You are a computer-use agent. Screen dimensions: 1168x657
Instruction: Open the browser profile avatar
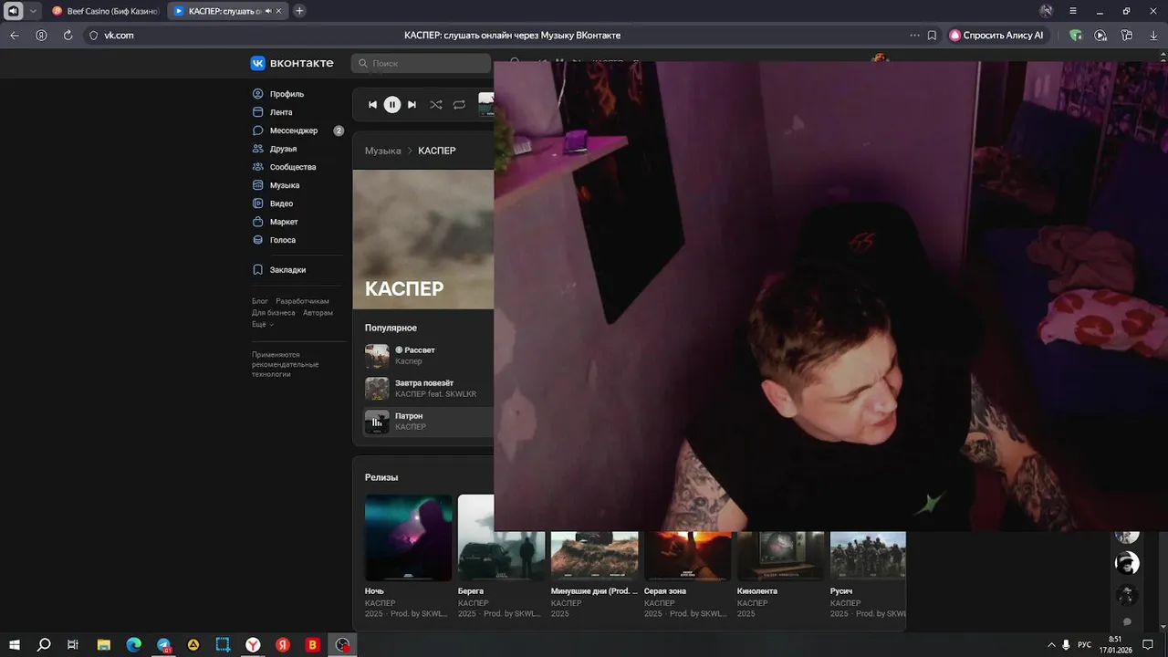point(1046,11)
